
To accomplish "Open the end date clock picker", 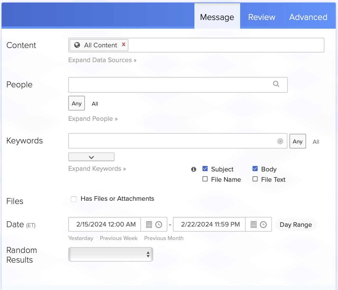I will tap(263, 224).
